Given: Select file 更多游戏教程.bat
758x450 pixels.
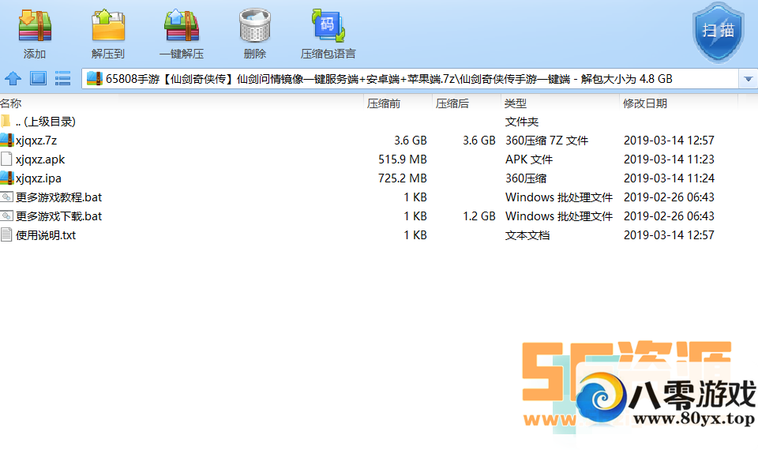Looking at the screenshot, I should (x=58, y=197).
